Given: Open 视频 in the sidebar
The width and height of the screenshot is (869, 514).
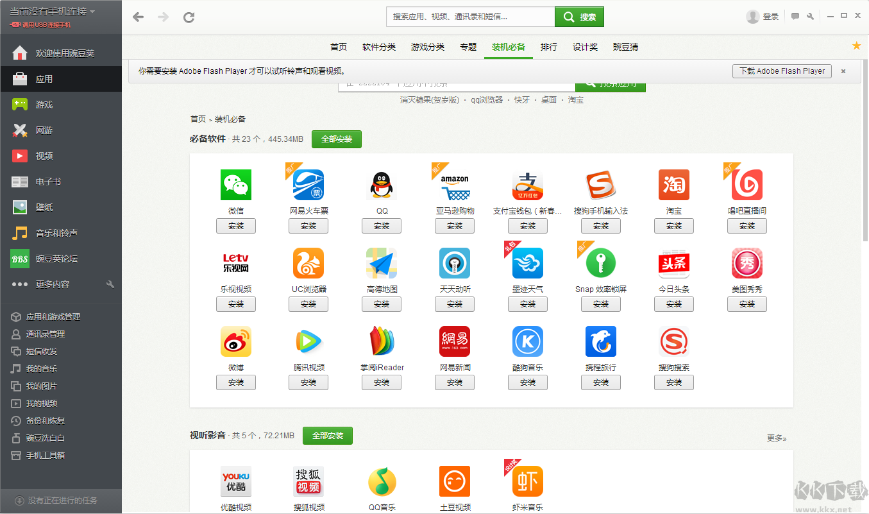Looking at the screenshot, I should pyautogui.click(x=61, y=156).
